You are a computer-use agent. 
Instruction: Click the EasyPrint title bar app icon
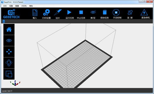click(x=2, y=2)
